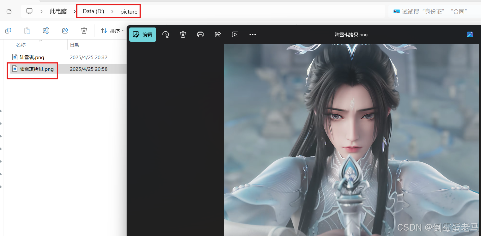Click the 陆雪琪拷贝.png title in Photos viewer
This screenshot has width=481, height=236.
point(351,34)
